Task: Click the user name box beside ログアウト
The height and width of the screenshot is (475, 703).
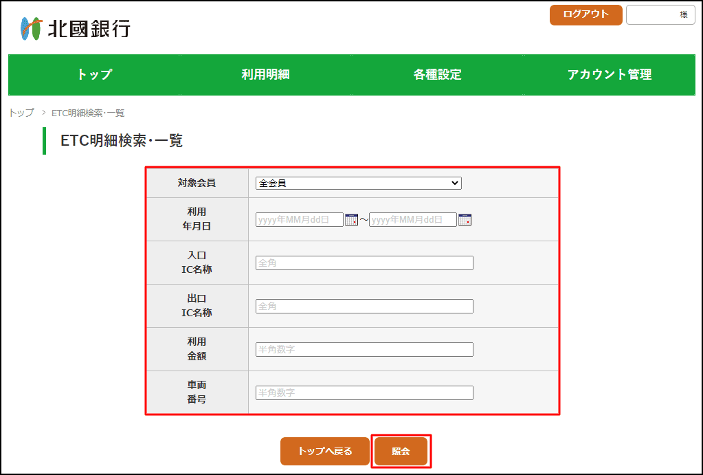Action: tap(660, 14)
